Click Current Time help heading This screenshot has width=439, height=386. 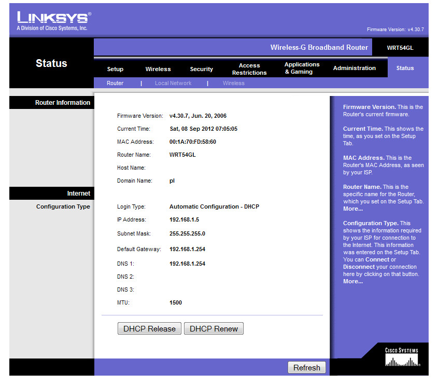click(363, 129)
